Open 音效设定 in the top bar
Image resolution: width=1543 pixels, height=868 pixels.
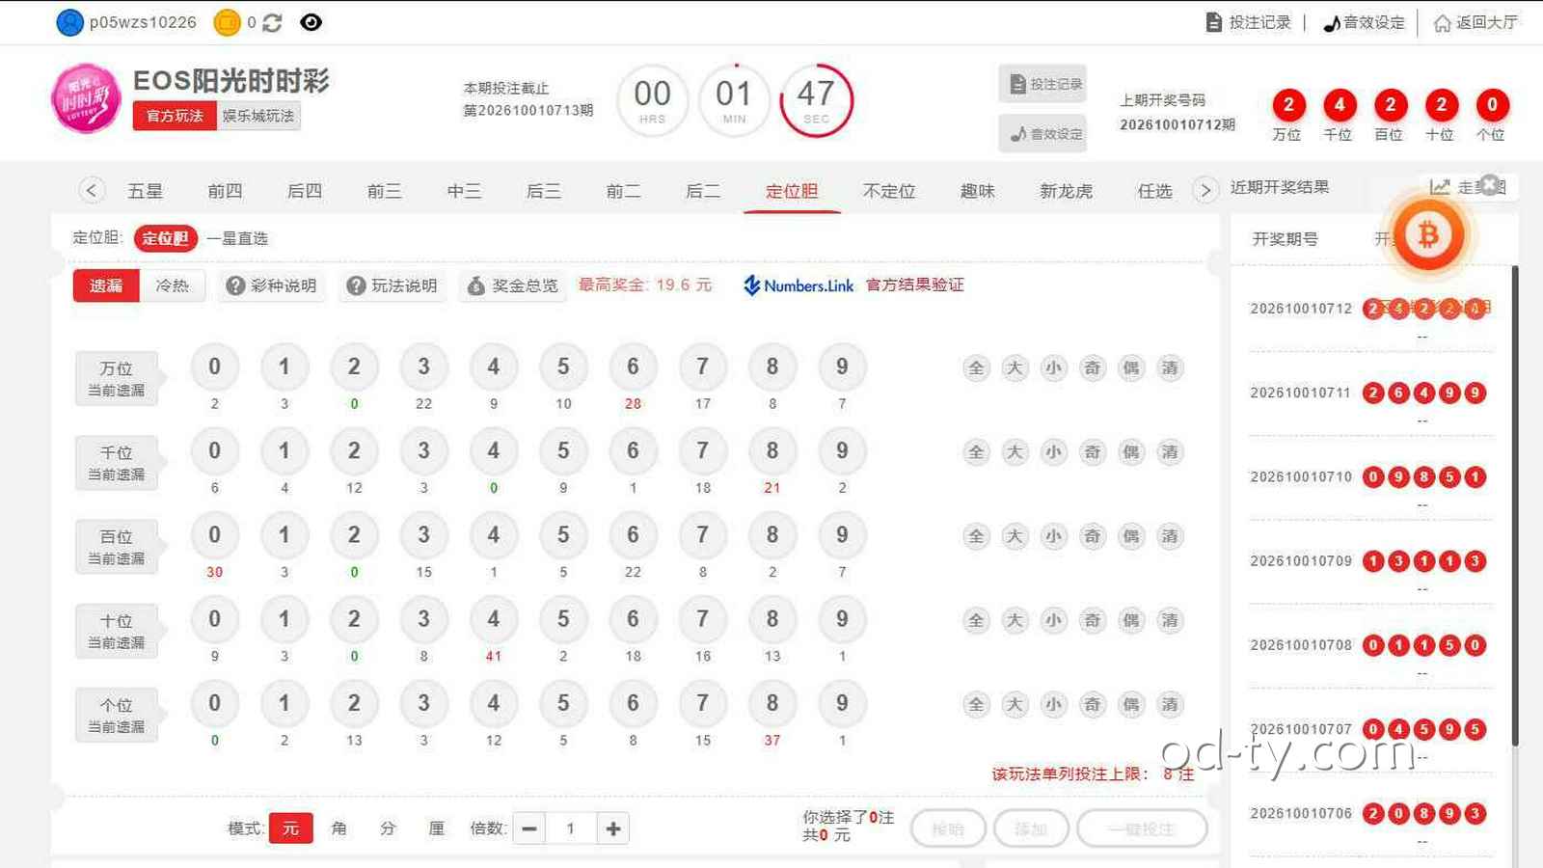pos(1365,22)
